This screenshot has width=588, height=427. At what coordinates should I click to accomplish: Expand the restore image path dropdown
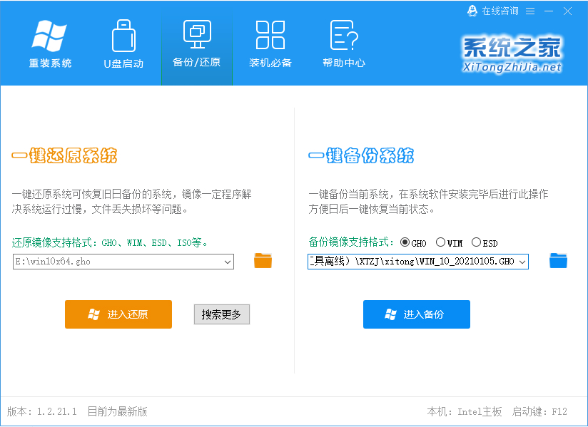click(x=227, y=262)
